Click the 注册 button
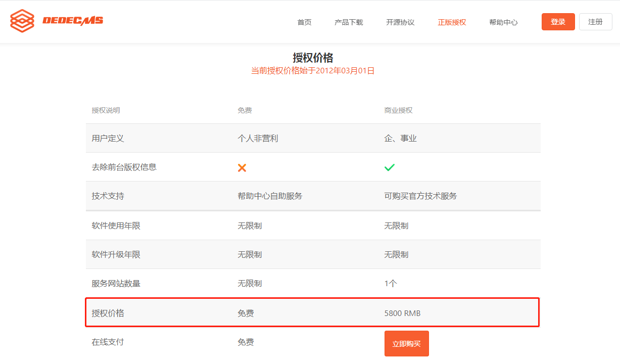Screen dimensions: 620x362 (x=595, y=22)
